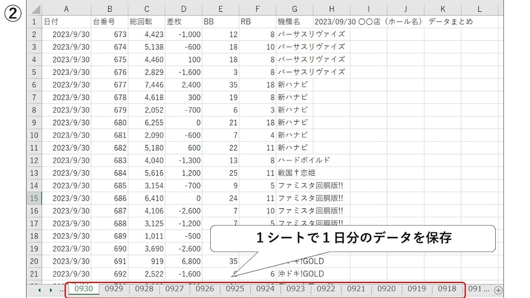Viewport: 530px width, 298px height.
Task: Select column E header
Action: pyautogui.click(x=221, y=9)
